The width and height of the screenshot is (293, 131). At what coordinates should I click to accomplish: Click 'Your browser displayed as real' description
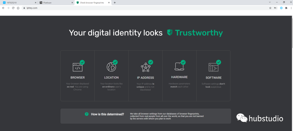78,86
